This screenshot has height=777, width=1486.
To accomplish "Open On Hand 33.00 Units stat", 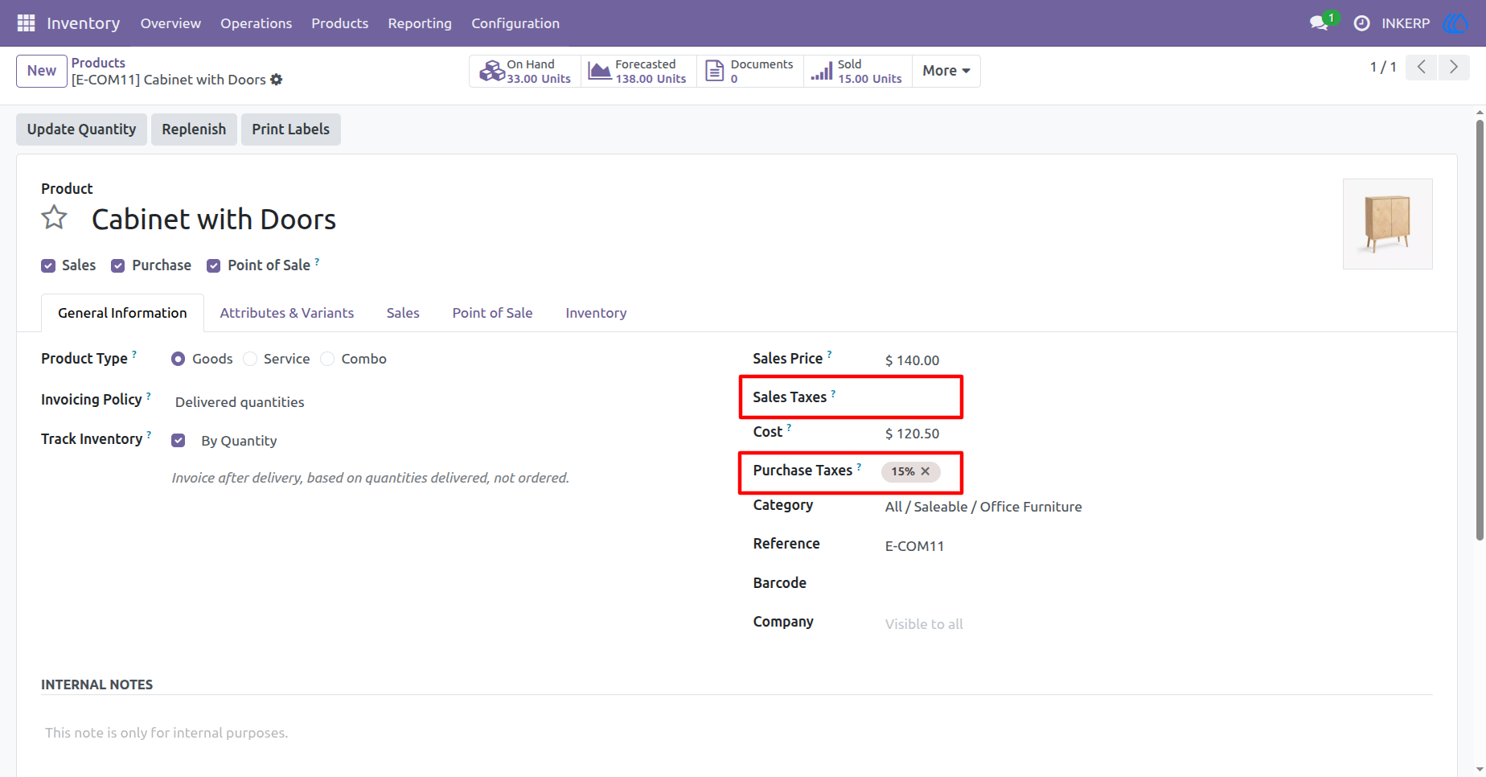I will (525, 71).
